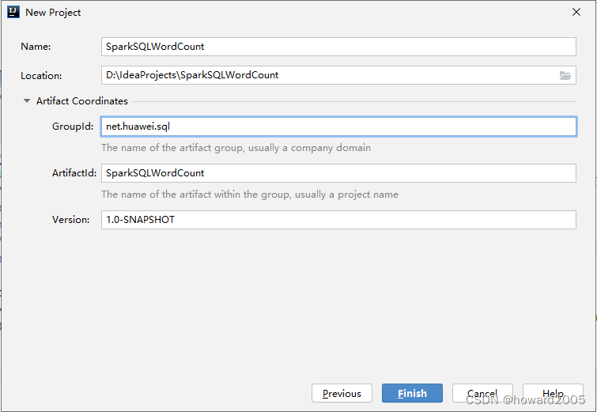Click the IntelliJ IDEA logo in title bar
The width and height of the screenshot is (597, 412).
click(x=13, y=12)
